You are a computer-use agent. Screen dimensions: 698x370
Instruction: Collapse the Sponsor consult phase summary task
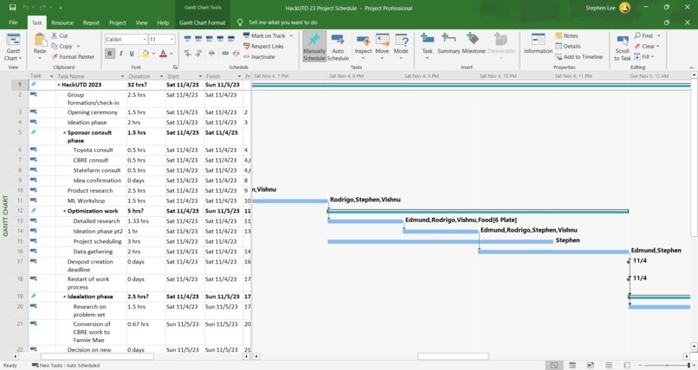tap(65, 133)
